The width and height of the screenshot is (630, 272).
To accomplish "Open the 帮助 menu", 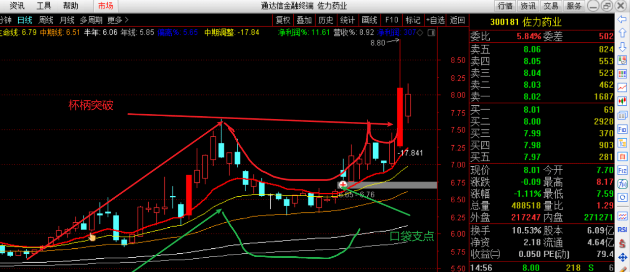I will (70, 6).
